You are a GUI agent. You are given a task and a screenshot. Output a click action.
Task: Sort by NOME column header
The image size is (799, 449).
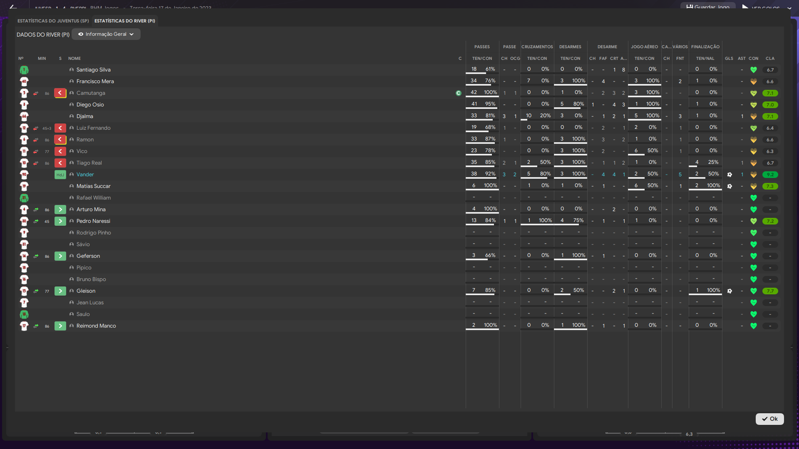74,59
